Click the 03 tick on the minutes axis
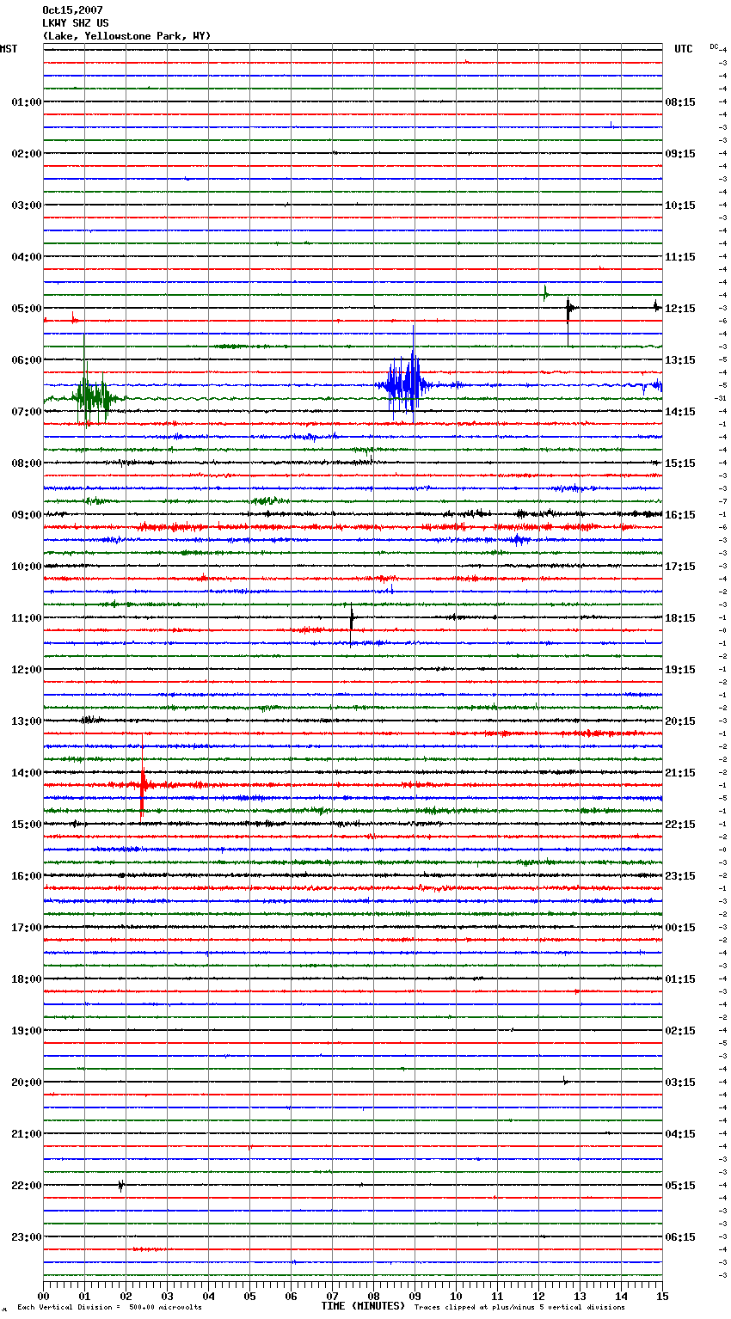Image resolution: width=731 pixels, height=1319 pixels. (168, 1296)
